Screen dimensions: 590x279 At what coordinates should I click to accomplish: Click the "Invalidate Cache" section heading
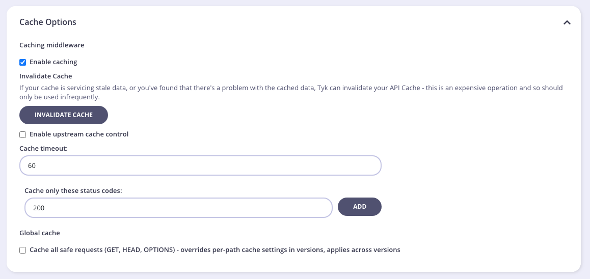[46, 76]
